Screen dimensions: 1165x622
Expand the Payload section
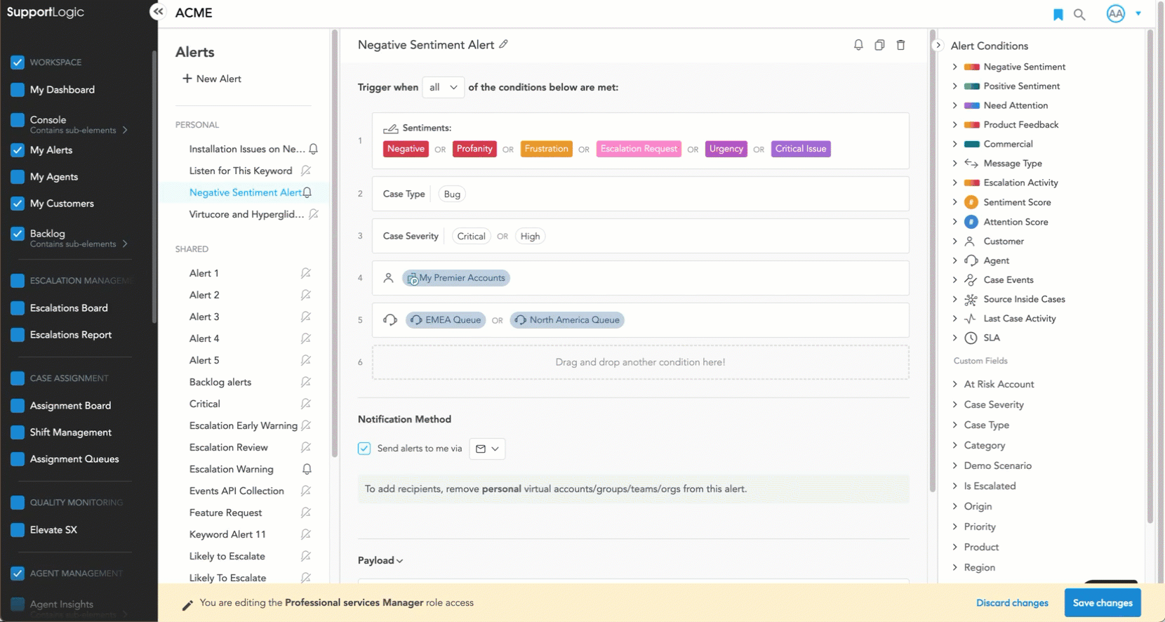click(380, 560)
